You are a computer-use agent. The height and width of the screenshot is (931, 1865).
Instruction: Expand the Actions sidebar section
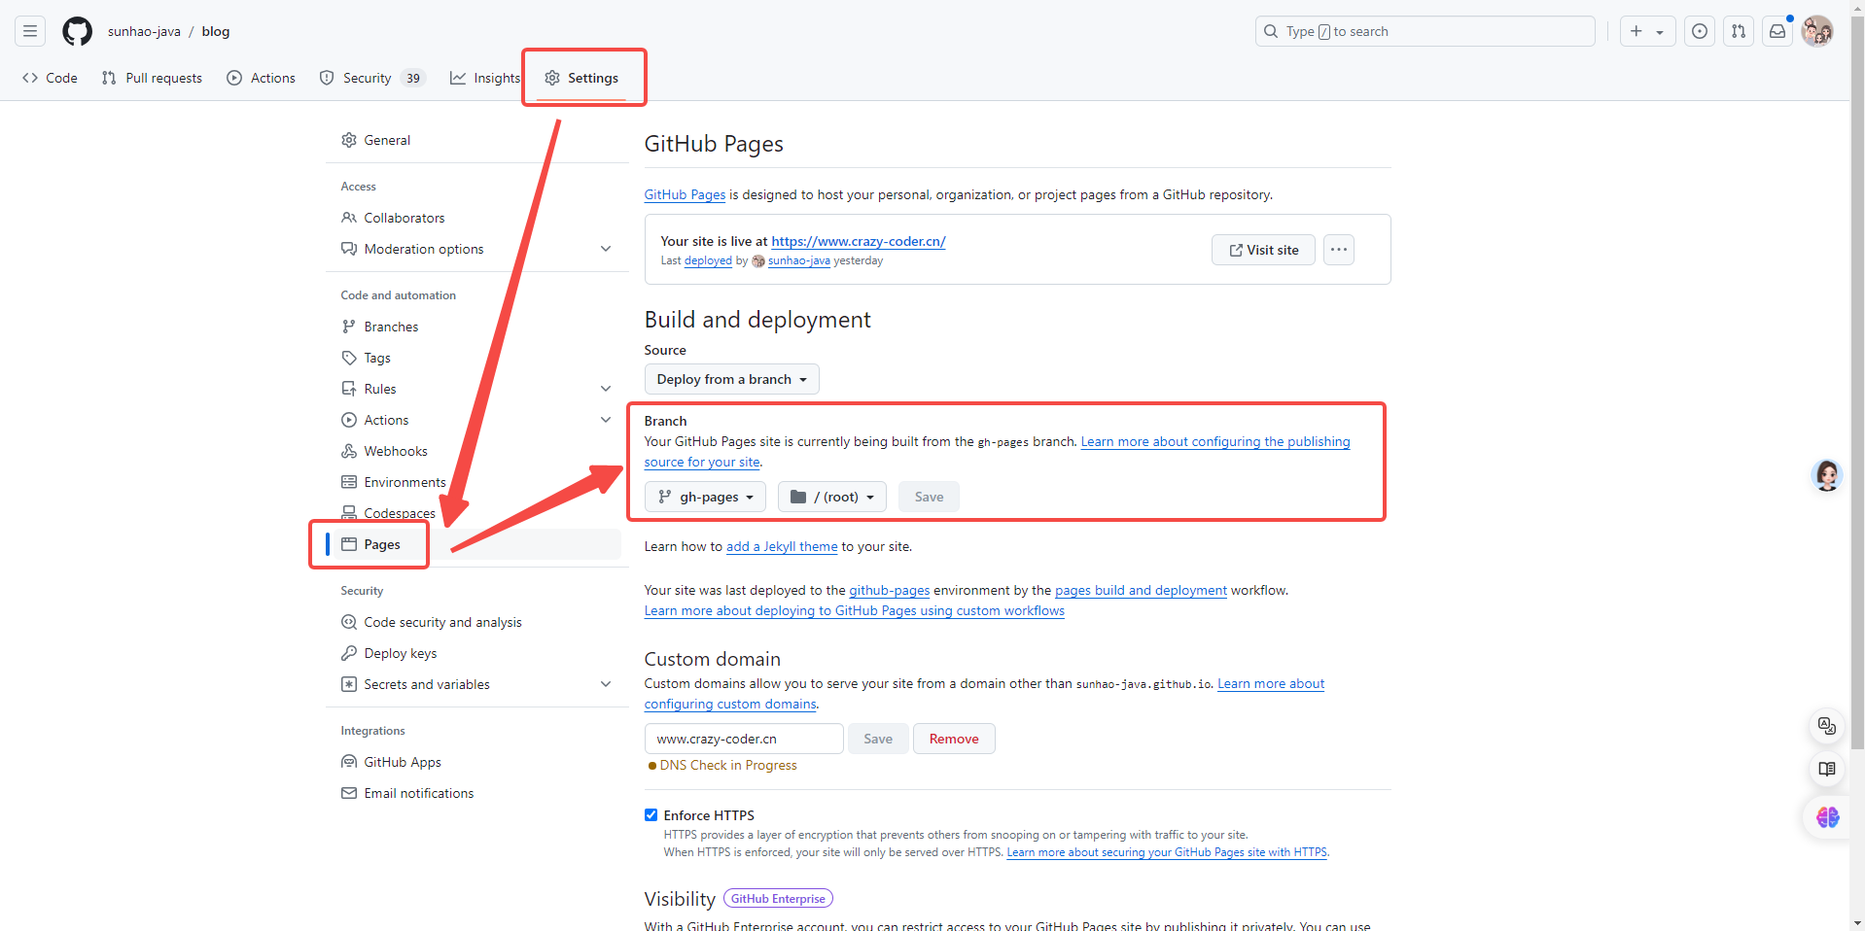[606, 420]
